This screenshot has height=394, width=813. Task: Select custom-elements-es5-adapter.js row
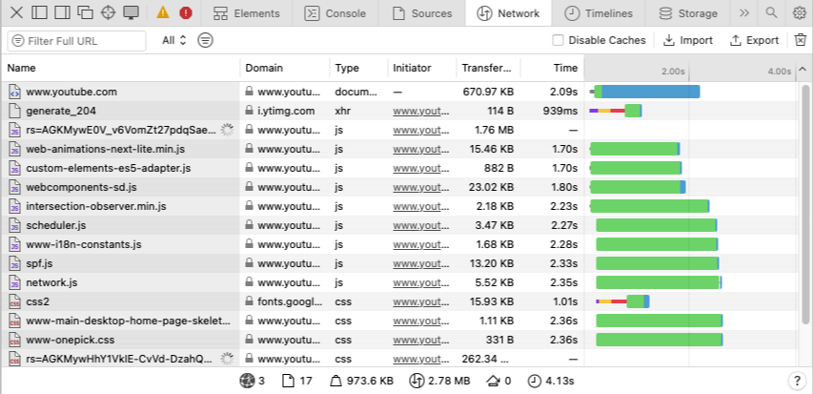399,168
